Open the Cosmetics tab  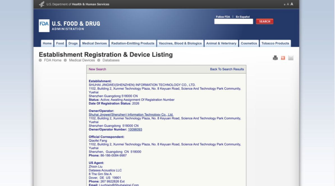[x=249, y=43]
